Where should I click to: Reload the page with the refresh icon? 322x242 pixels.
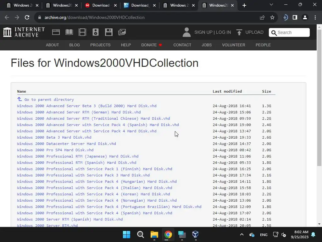(x=27, y=18)
